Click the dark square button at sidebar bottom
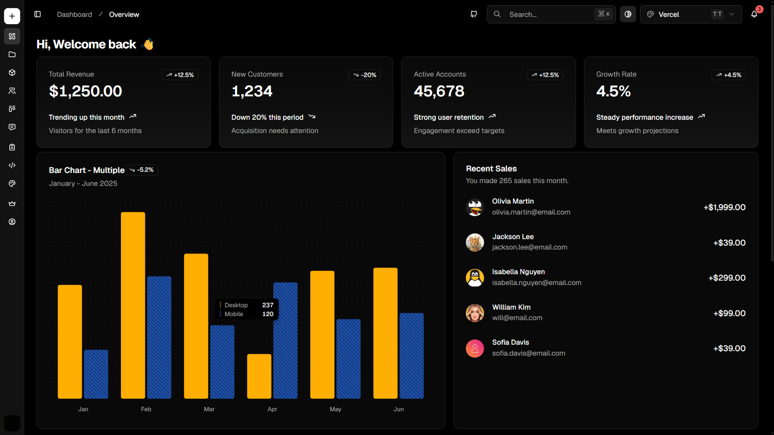Image resolution: width=774 pixels, height=435 pixels. click(x=12, y=423)
